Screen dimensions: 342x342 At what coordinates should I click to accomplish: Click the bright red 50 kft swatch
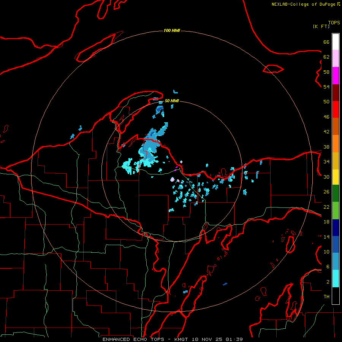(x=336, y=109)
